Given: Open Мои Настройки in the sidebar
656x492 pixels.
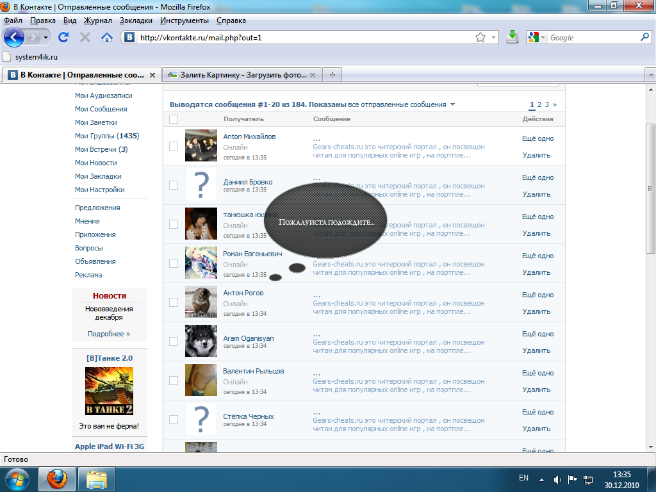Looking at the screenshot, I should 99,190.
